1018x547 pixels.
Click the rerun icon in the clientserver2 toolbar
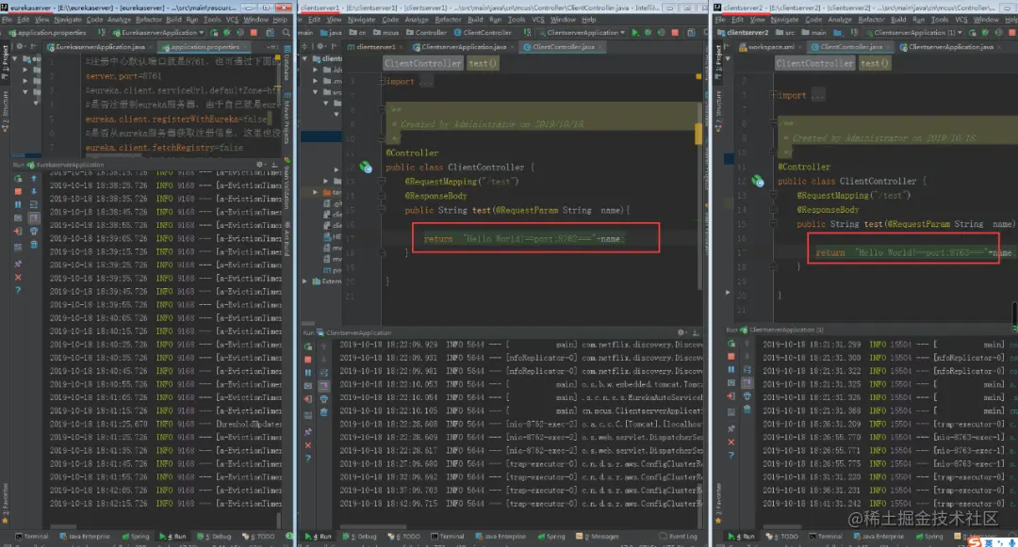972,32
